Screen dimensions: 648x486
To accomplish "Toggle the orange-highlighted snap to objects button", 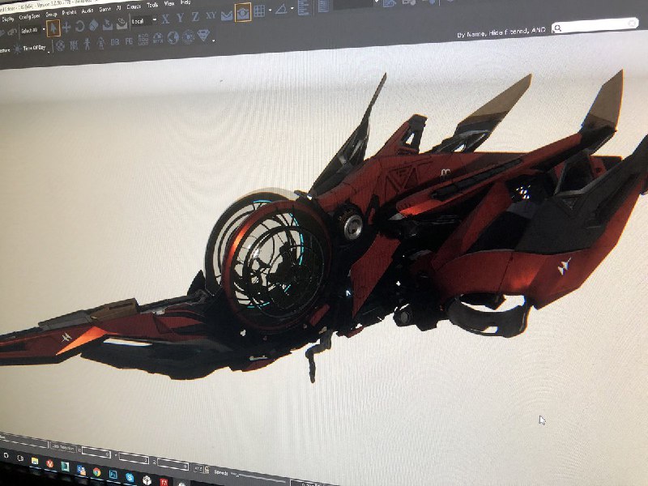I will [242, 13].
